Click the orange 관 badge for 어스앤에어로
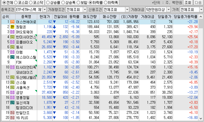This screenshot has width=204, height=122. click(x=12, y=22)
